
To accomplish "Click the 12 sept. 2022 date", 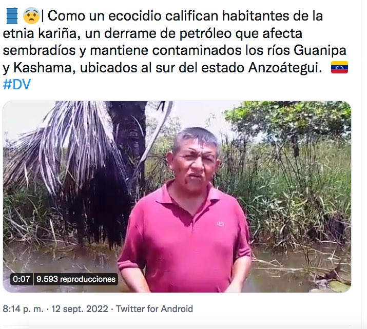I will (80, 309).
